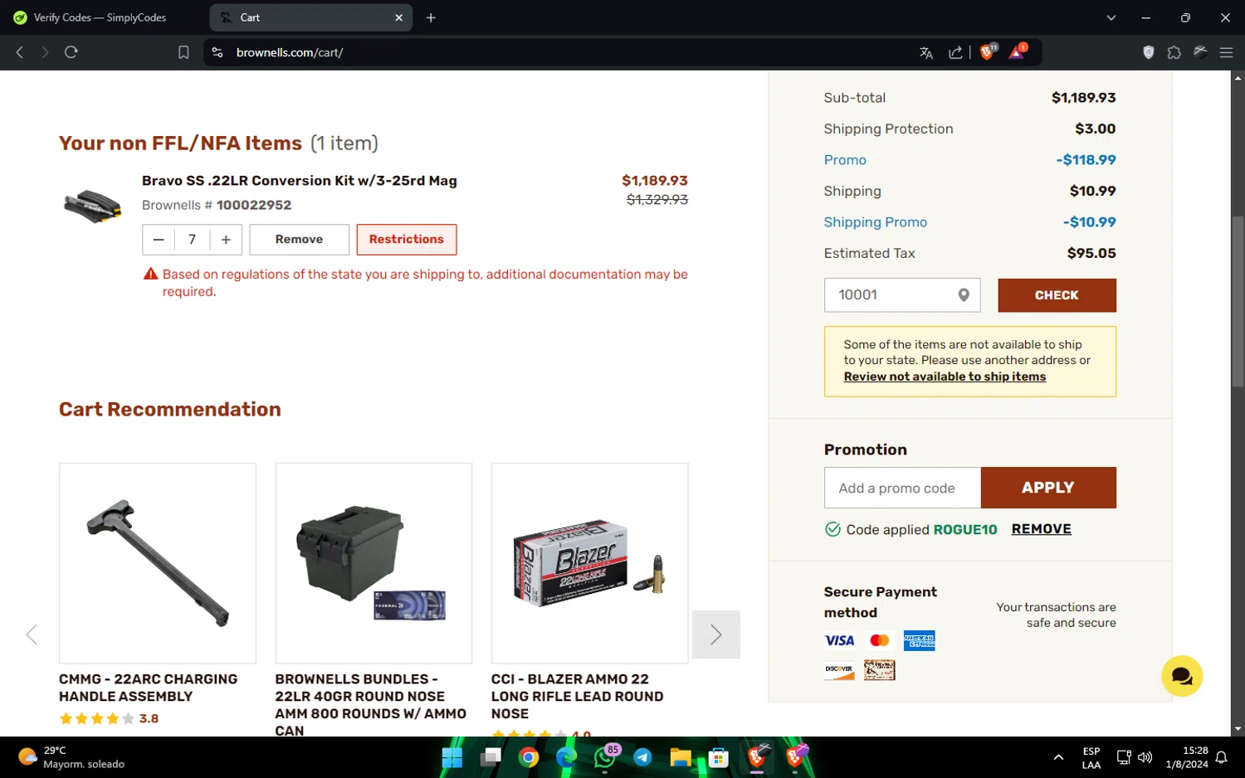The width and height of the screenshot is (1245, 778).
Task: Open Restrictions for the conversion kit
Action: pyautogui.click(x=407, y=240)
